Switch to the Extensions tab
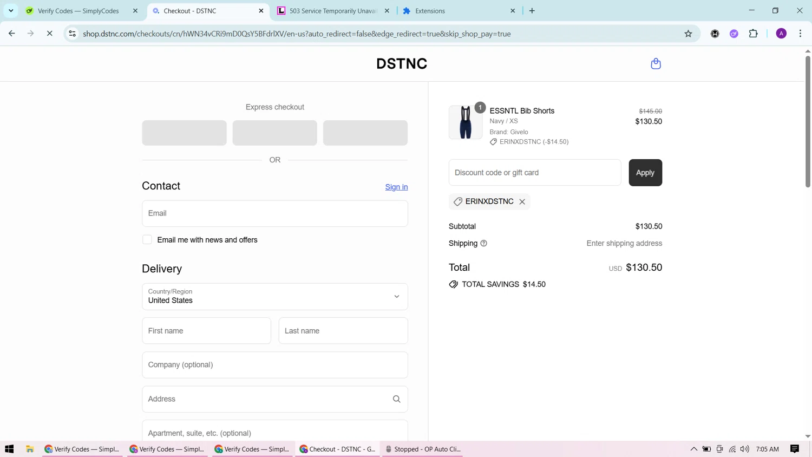This screenshot has width=812, height=457. click(430, 11)
